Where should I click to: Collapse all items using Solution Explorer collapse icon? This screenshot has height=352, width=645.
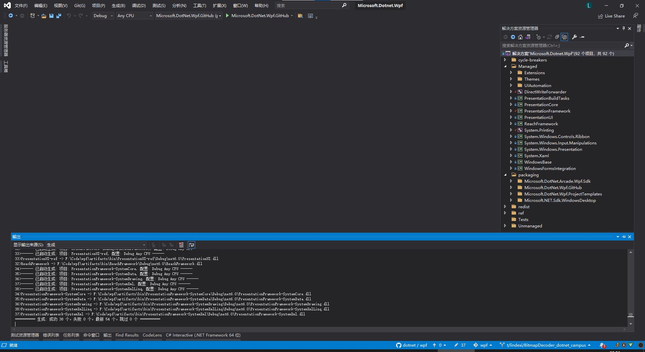tap(557, 37)
